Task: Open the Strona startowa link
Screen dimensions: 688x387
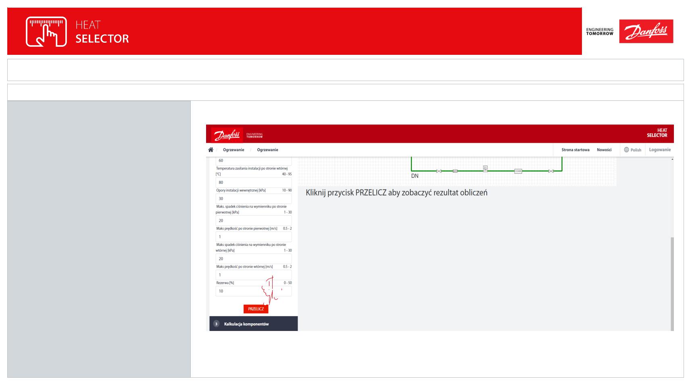Action: (575, 150)
